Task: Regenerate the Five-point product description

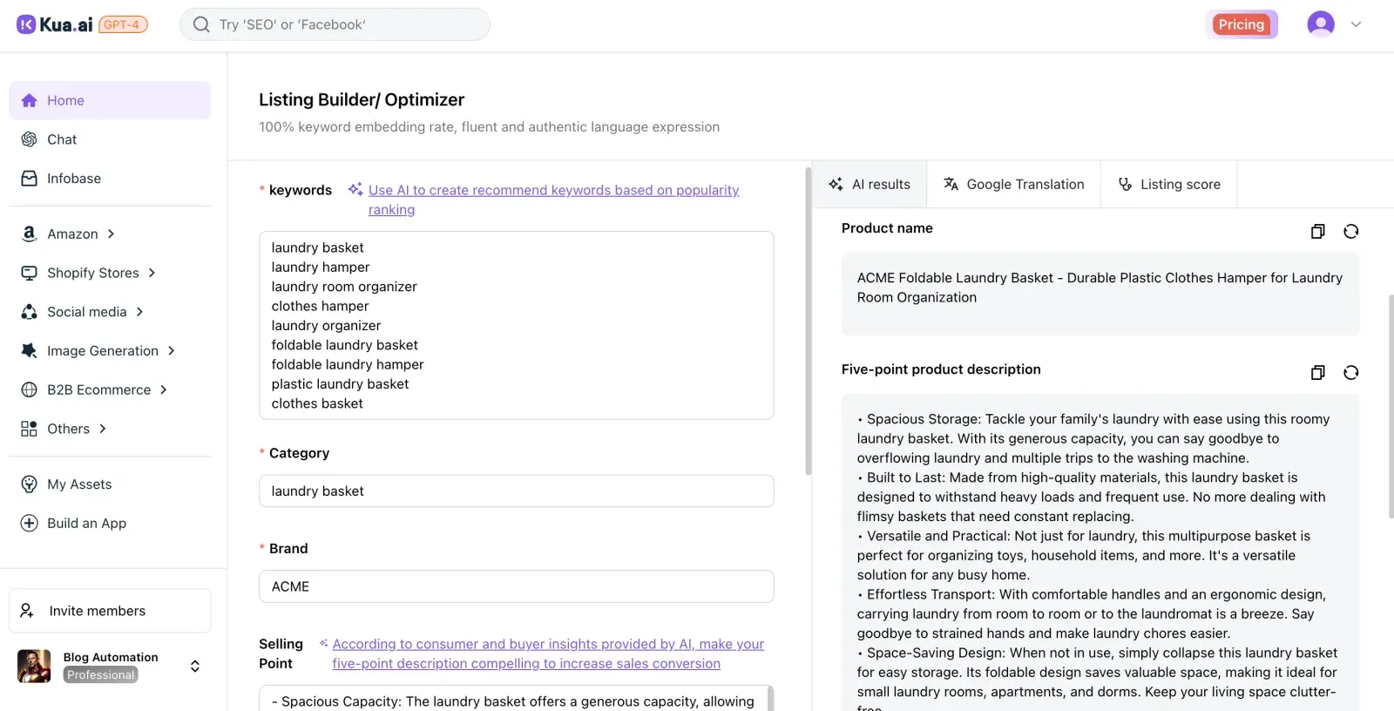Action: point(1350,372)
